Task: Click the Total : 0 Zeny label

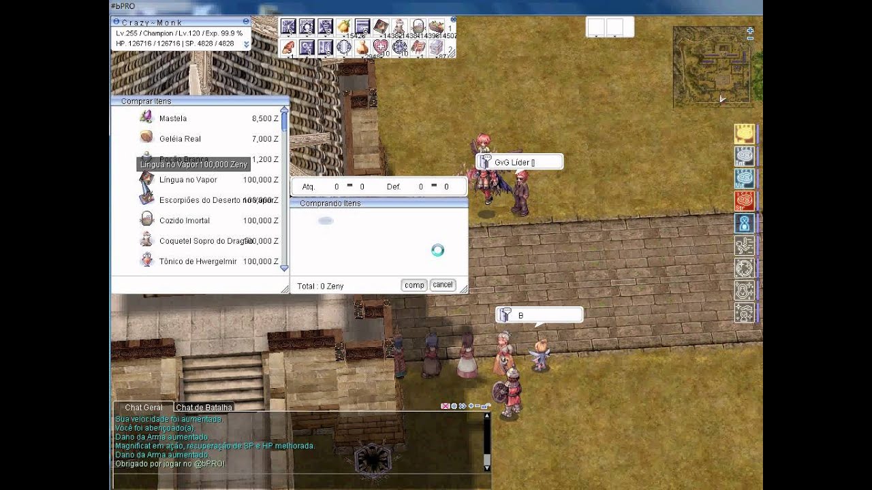Action: 320,287
